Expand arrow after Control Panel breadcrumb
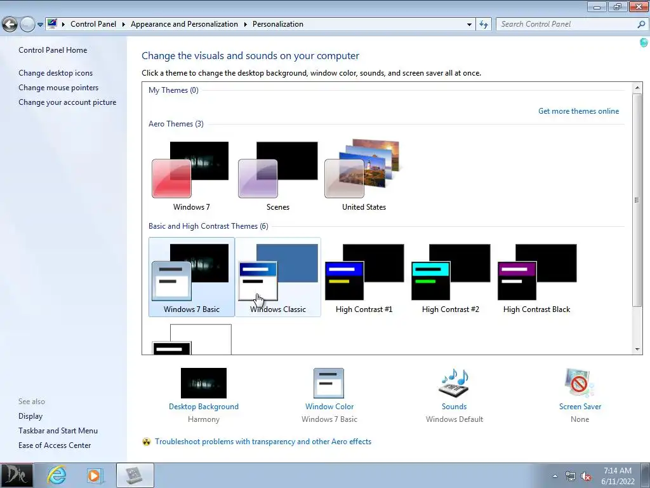This screenshot has width=650, height=488. [x=124, y=24]
